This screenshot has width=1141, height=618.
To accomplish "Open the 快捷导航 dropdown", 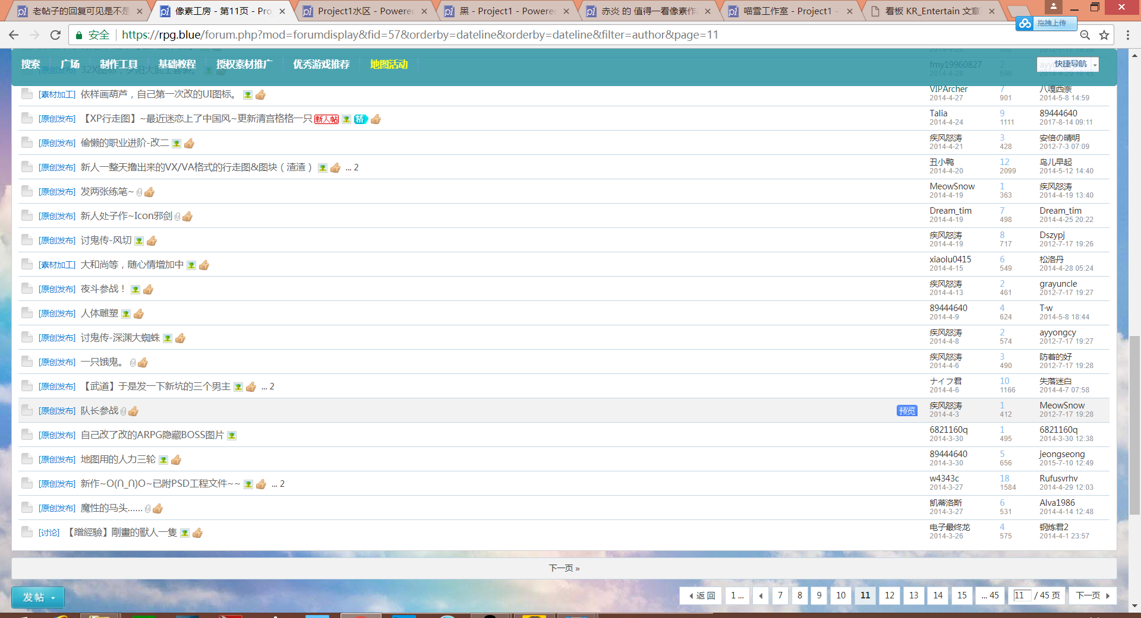I will (x=1068, y=64).
